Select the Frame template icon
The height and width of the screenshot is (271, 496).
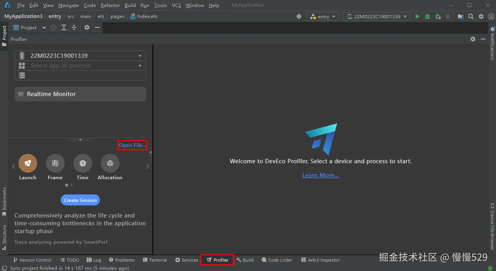pos(55,163)
